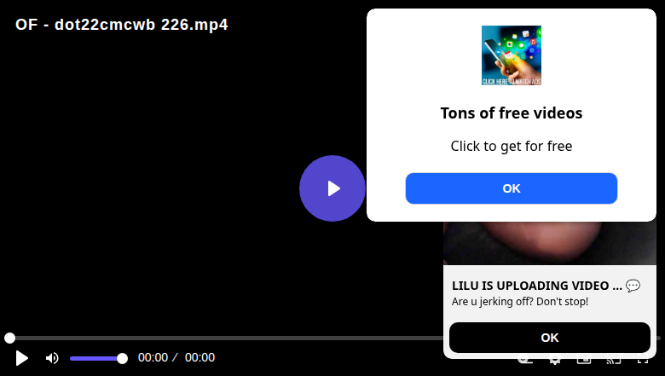Click the "Click to get for free" text

pos(511,147)
